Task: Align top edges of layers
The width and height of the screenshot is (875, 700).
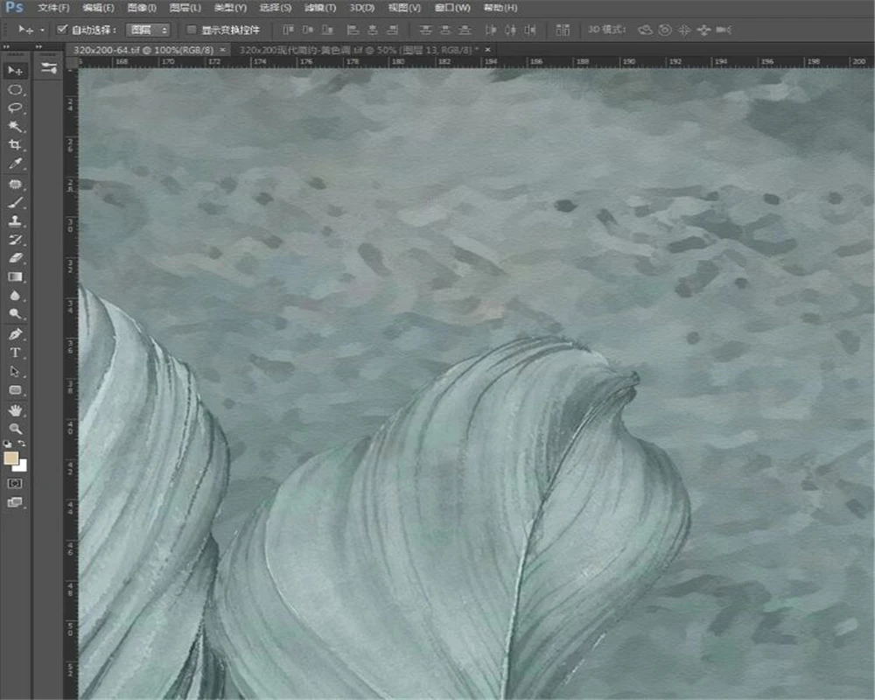Action: click(x=288, y=30)
